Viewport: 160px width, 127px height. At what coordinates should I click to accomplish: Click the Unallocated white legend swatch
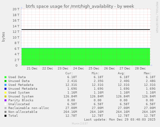click(5, 104)
